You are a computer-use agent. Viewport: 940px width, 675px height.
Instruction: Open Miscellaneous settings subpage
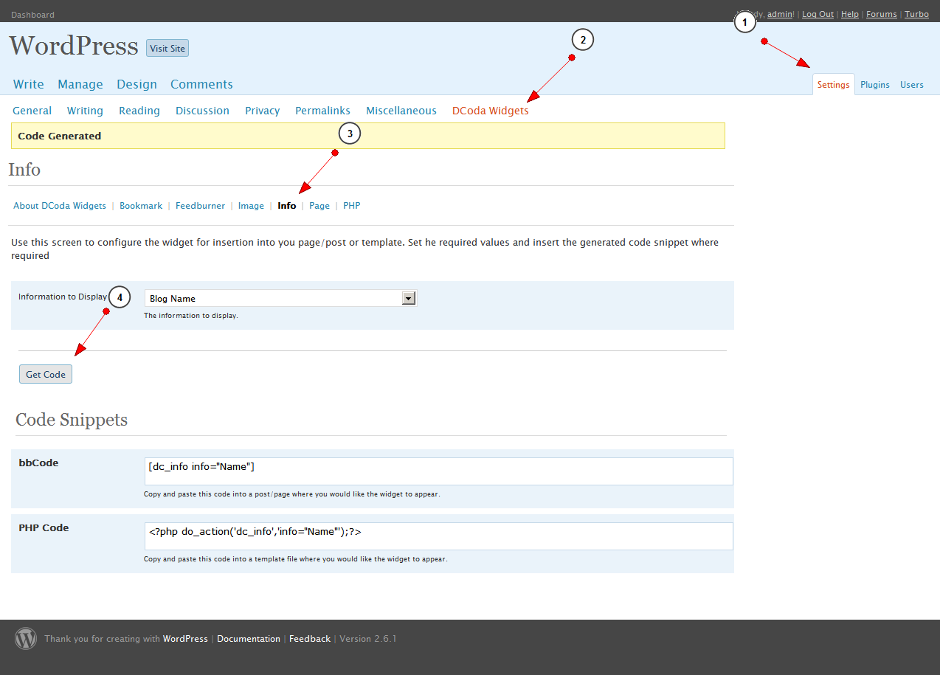(401, 111)
